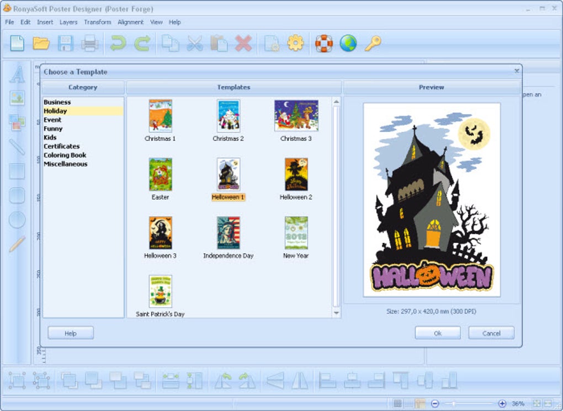Open a file with the folder icon

(41, 44)
